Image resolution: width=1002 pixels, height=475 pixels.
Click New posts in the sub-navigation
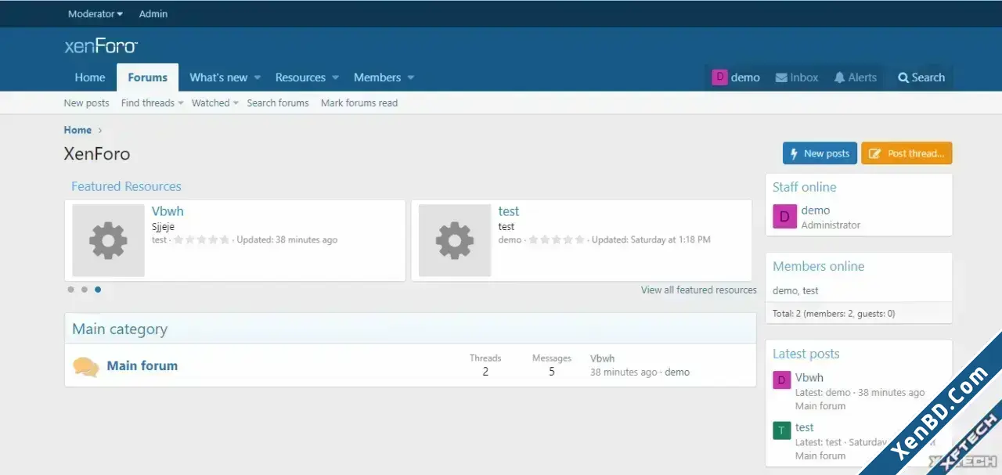point(86,103)
